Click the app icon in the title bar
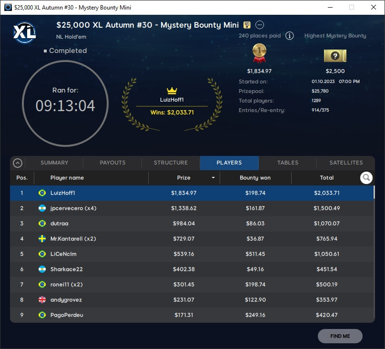 point(8,7)
